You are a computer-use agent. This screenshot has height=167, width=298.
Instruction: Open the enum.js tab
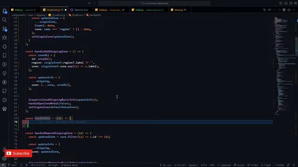coord(180,10)
